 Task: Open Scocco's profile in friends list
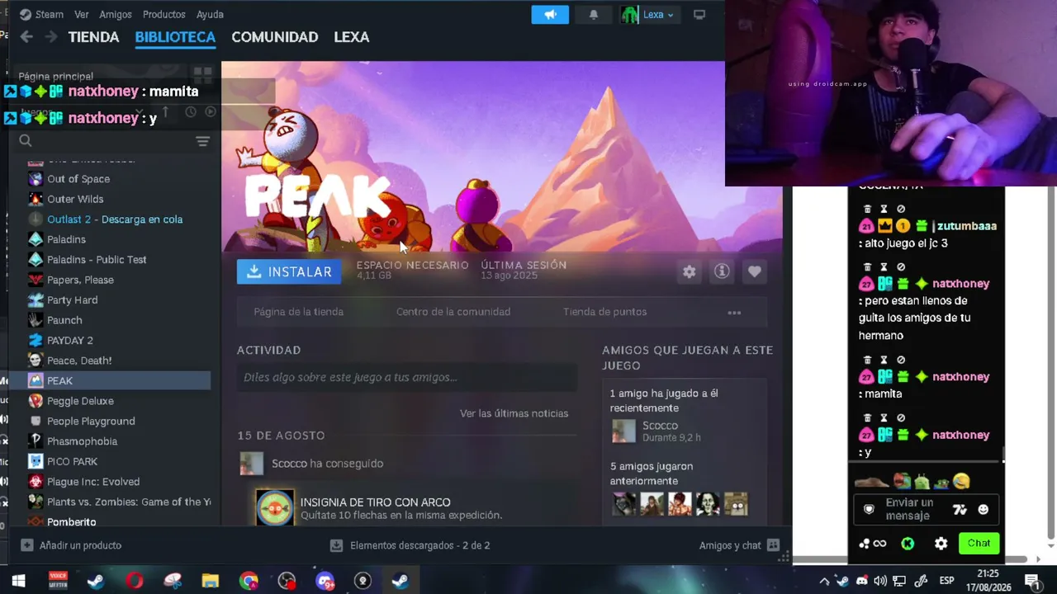660,426
